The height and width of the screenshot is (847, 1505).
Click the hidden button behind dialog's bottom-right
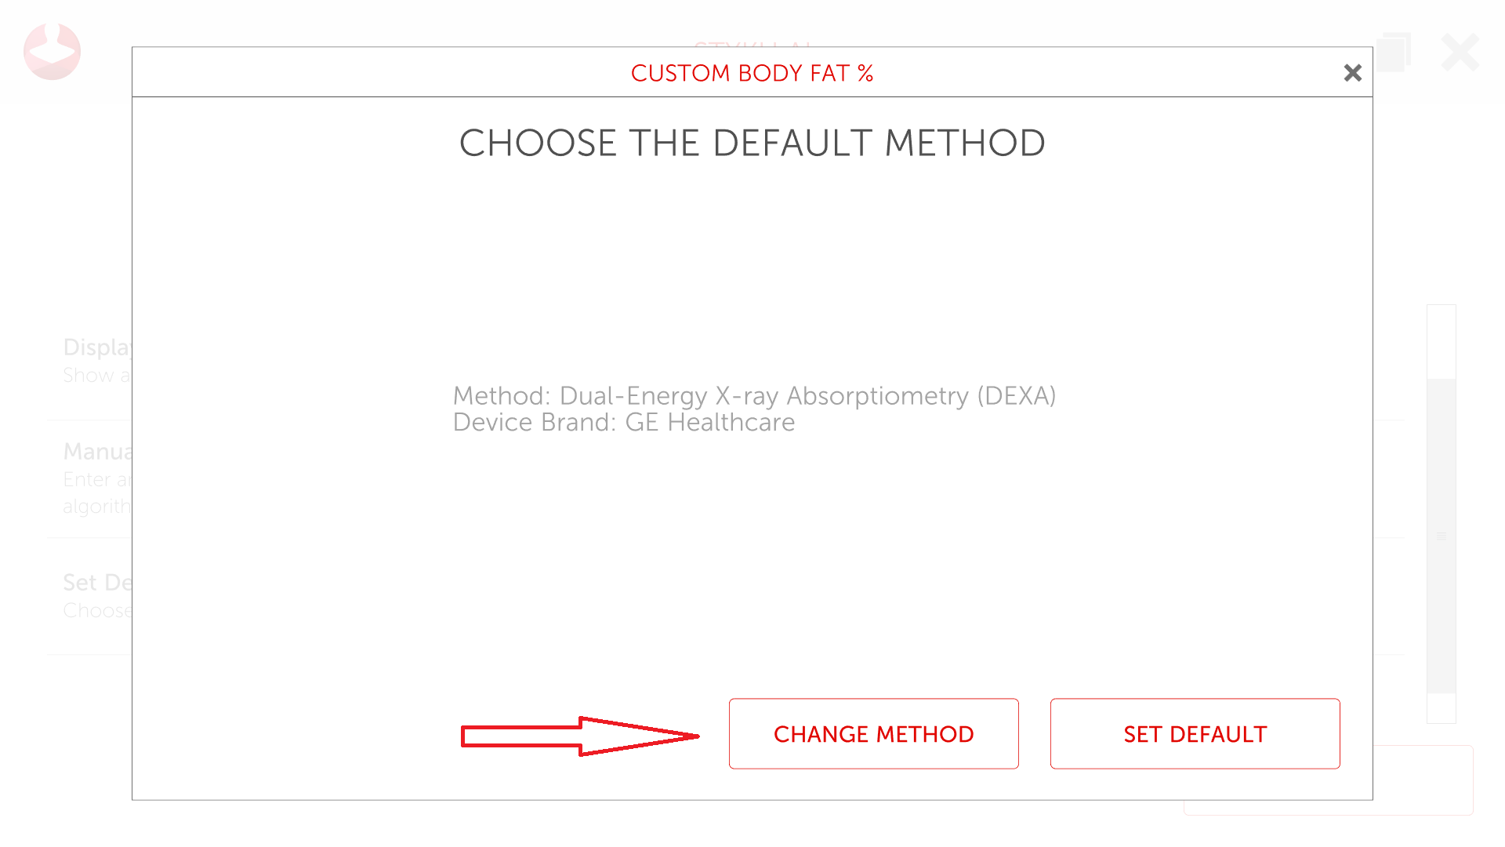(x=1423, y=780)
